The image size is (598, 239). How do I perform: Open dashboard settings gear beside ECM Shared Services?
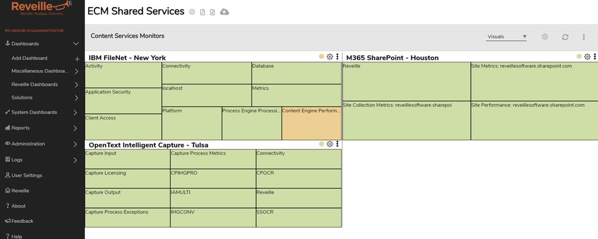point(192,12)
